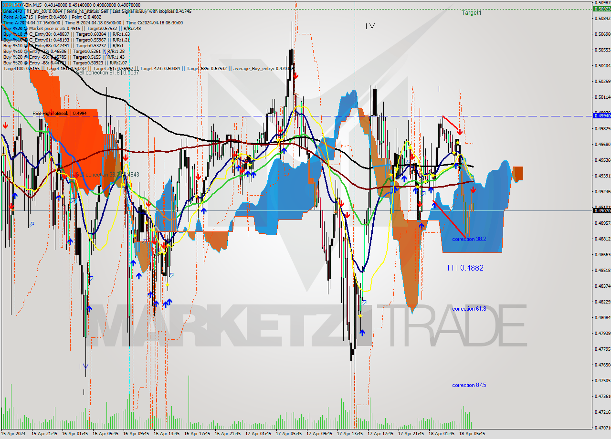611x439 pixels.
Task: Click the chart header showing M15 prices
Action: pos(72,5)
